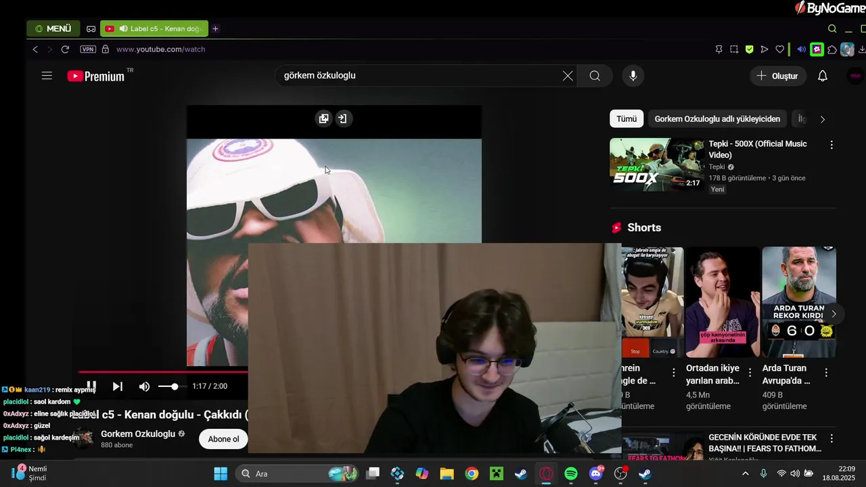
Task: Open the YouTube notifications bell
Action: pos(823,76)
